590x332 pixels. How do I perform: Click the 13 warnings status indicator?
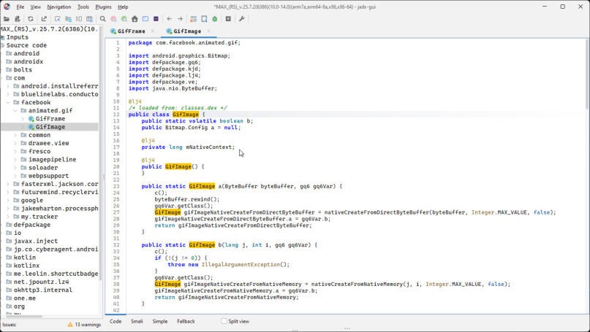tap(84, 325)
